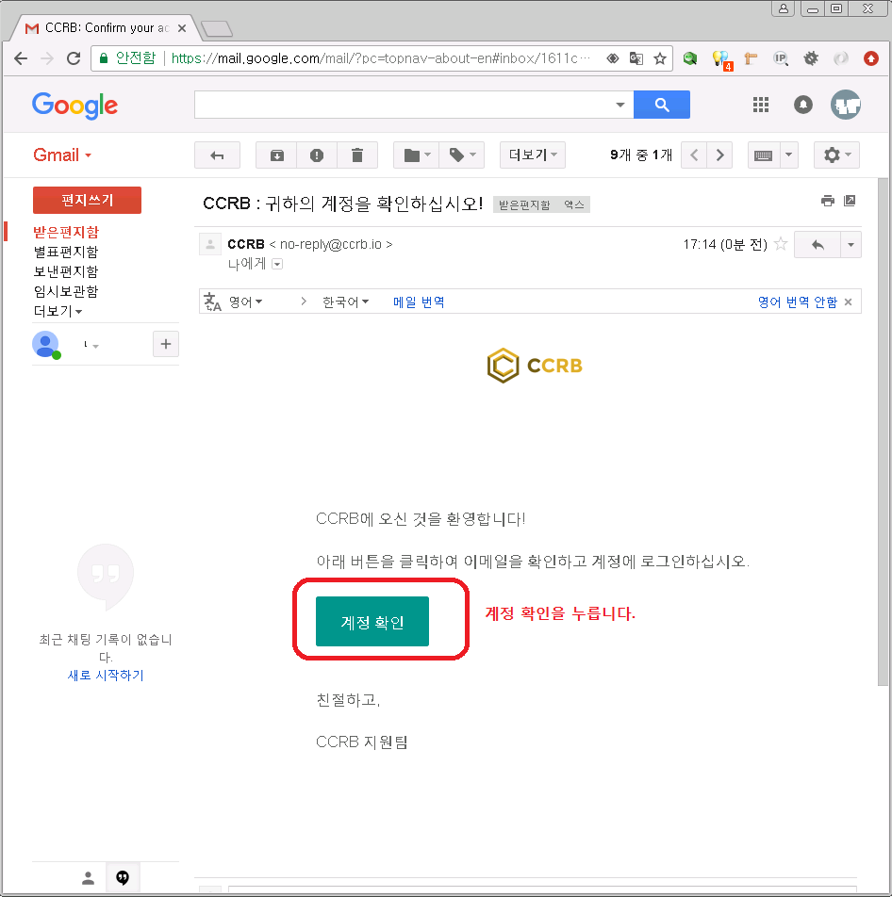Expand 더보기 in the left sidebar
Image resolution: width=892 pixels, height=897 pixels.
click(58, 311)
